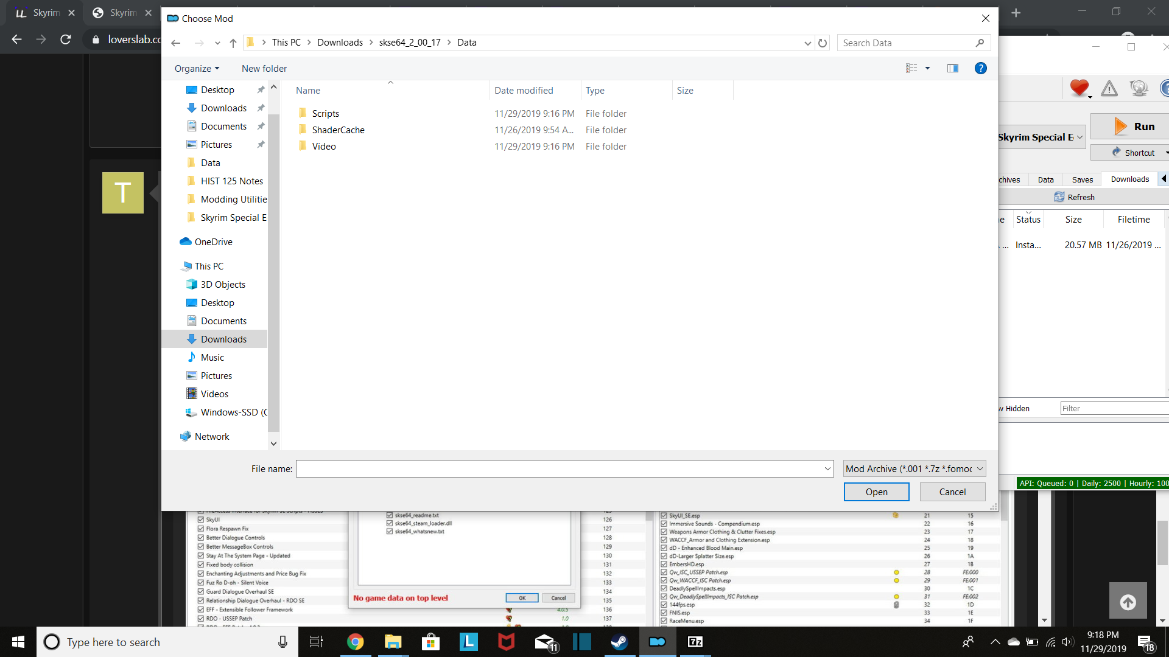The width and height of the screenshot is (1169, 657).
Task: Open the Mod Archive file type dropdown
Action: point(914,468)
